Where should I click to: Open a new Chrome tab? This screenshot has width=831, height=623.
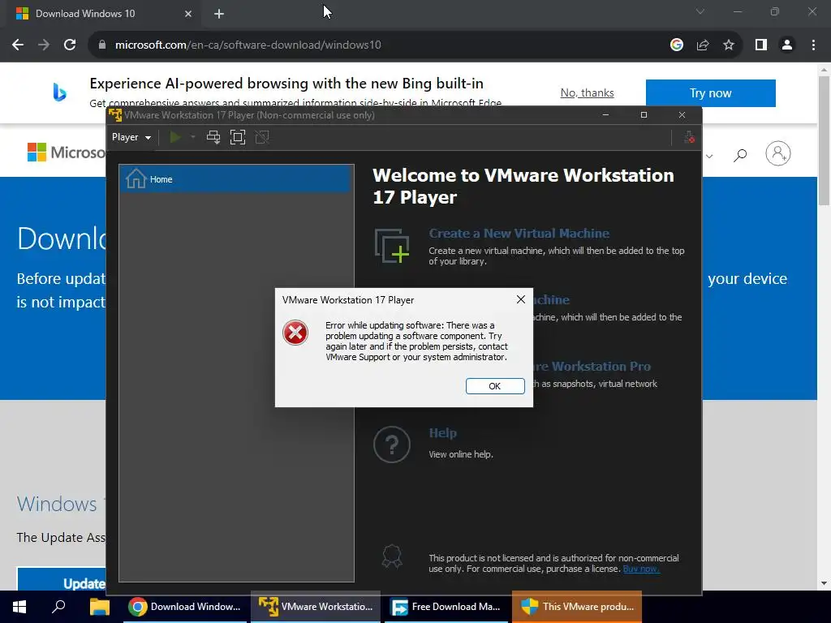(219, 14)
